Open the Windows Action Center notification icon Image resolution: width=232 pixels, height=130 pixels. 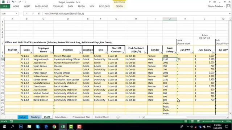[x=227, y=127]
